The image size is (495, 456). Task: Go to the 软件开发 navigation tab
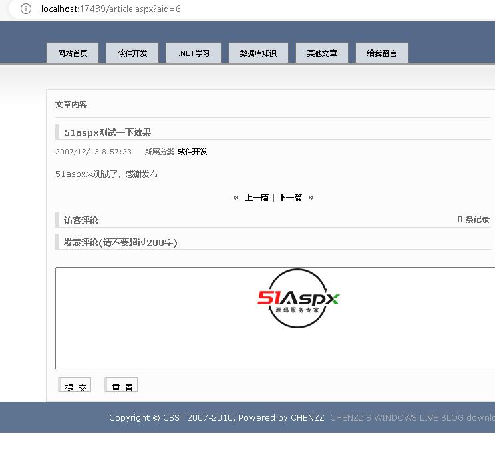132,53
